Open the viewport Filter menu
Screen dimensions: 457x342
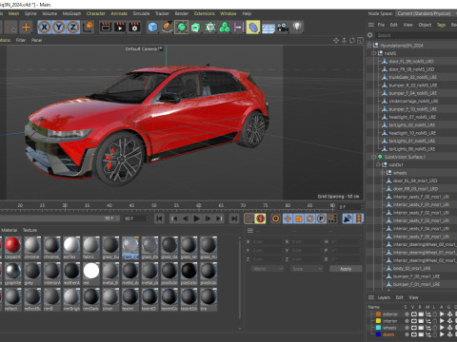pyautogui.click(x=21, y=40)
